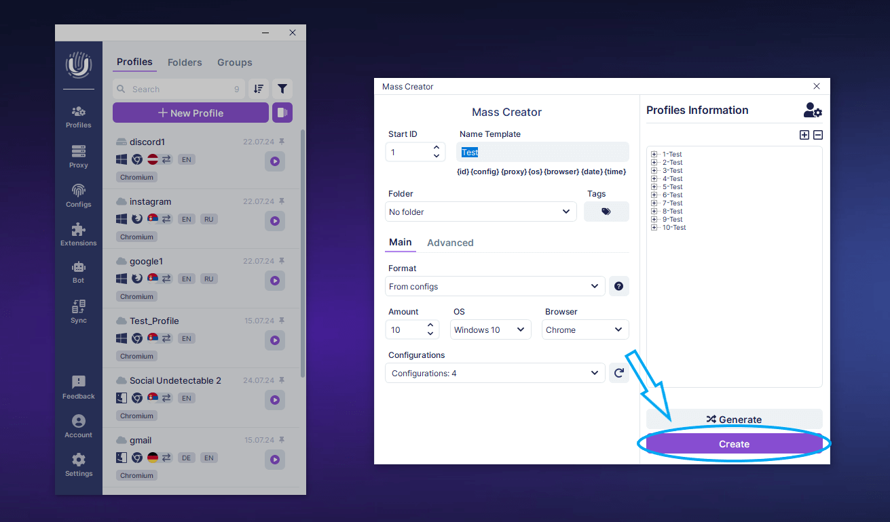This screenshot has width=890, height=522.
Task: Click the Format help question icon
Action: point(618,286)
